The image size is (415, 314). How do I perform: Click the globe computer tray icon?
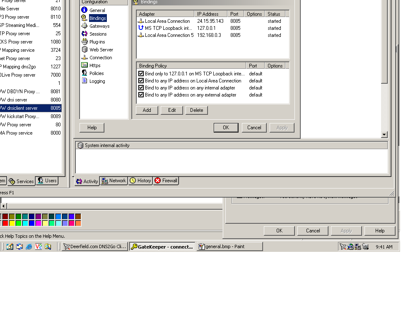[350, 247]
